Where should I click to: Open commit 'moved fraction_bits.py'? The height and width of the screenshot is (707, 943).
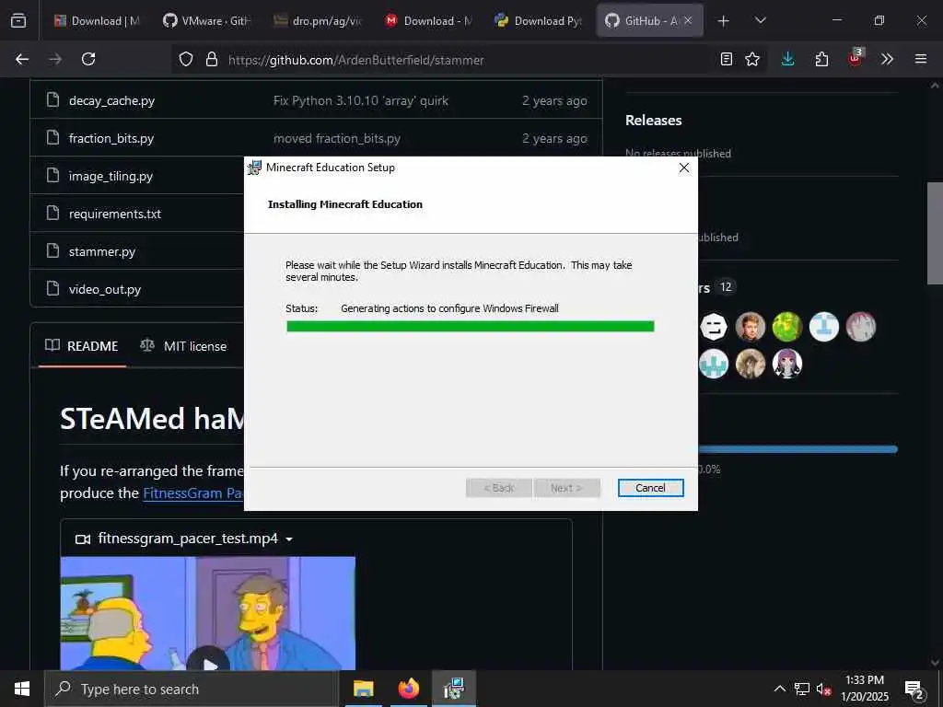coord(337,138)
